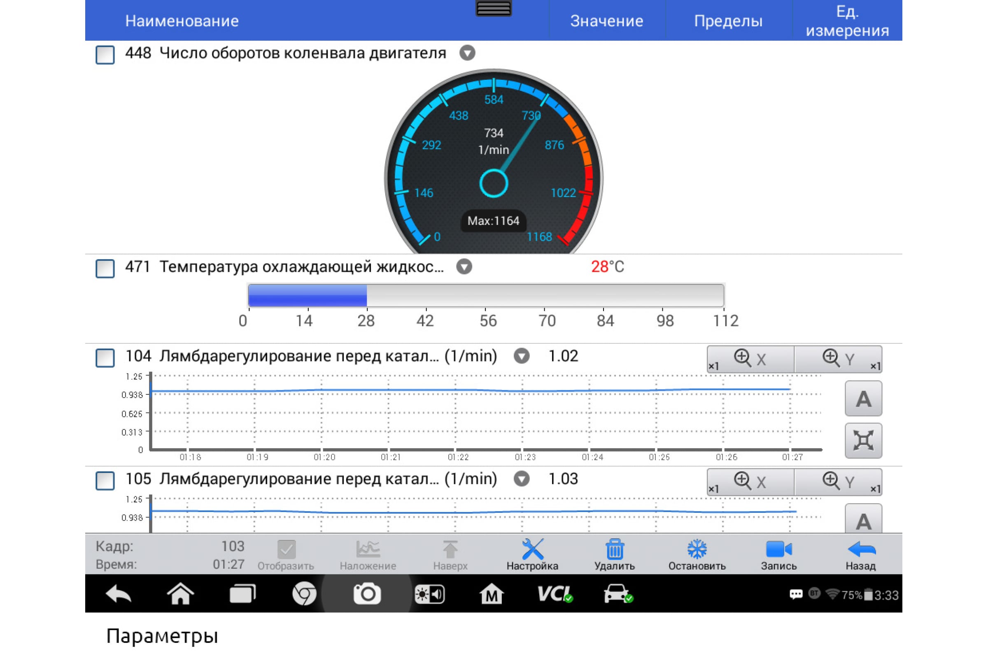Tick checkbox for parameter 471 coolant temperature
The image size is (988, 658).
click(x=105, y=269)
